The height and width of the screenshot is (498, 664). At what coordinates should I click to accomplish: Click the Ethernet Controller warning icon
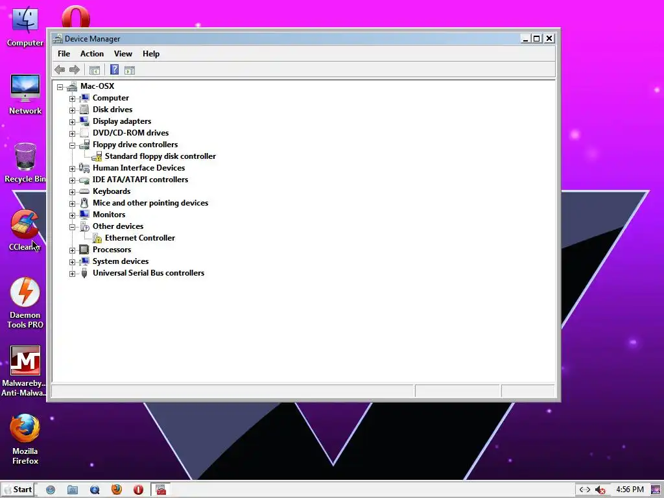[x=97, y=238]
